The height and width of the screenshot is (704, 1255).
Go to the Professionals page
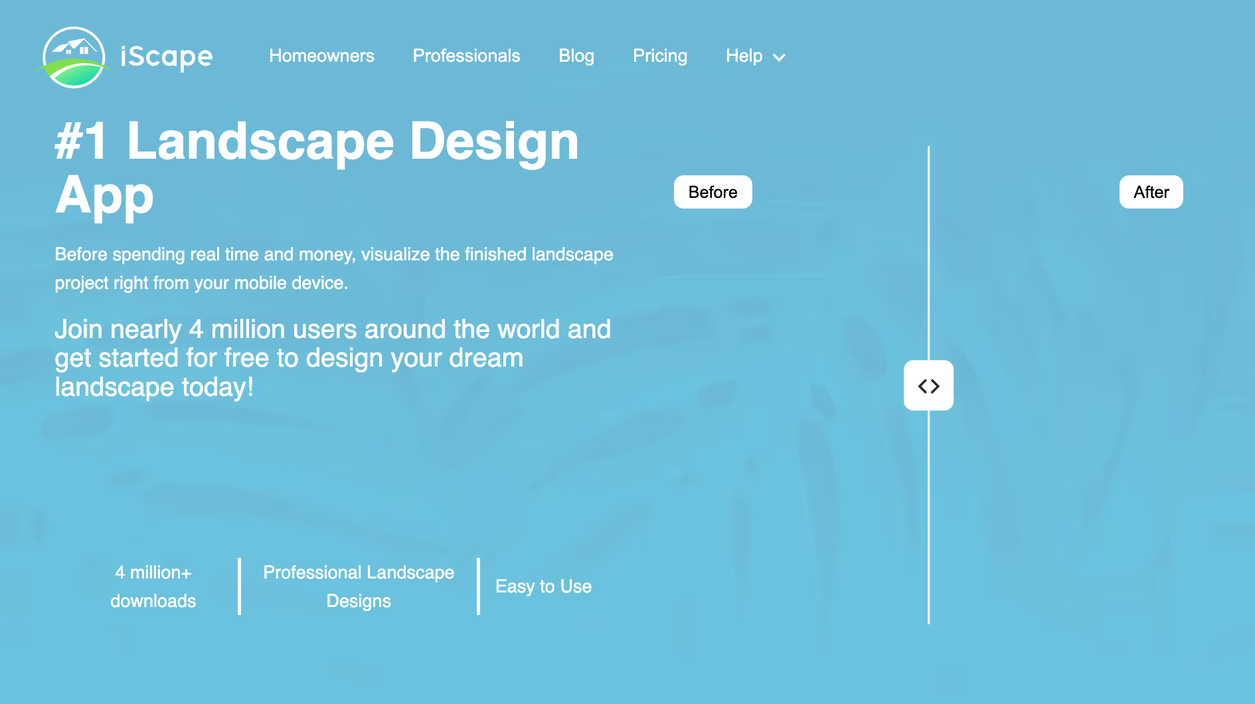(466, 56)
